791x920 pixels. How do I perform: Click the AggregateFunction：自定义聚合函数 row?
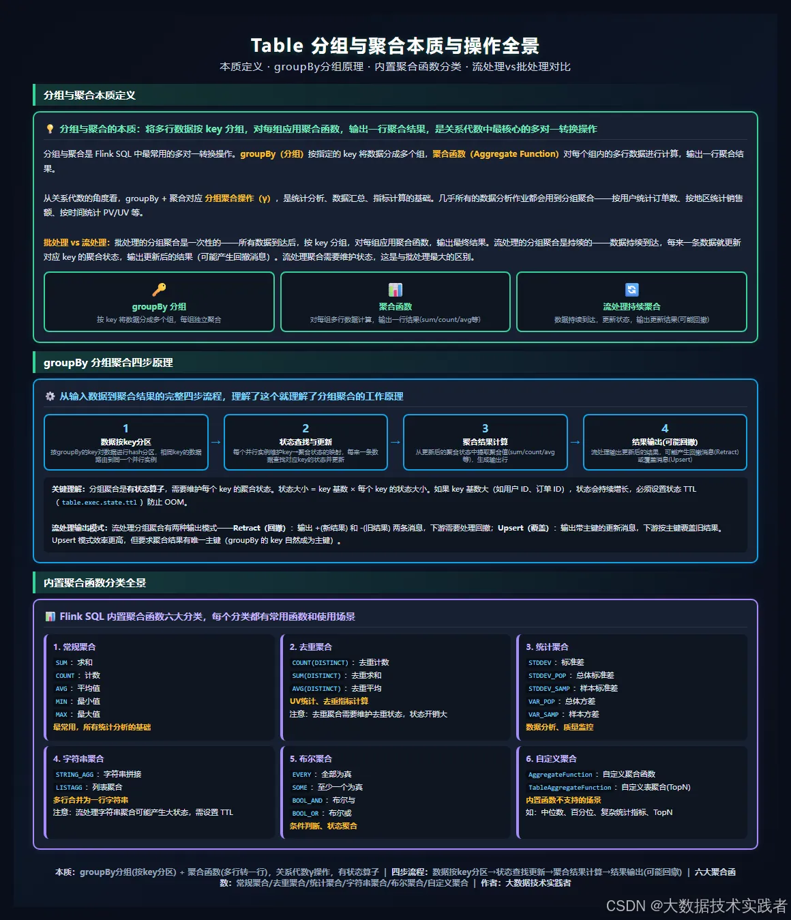591,775
